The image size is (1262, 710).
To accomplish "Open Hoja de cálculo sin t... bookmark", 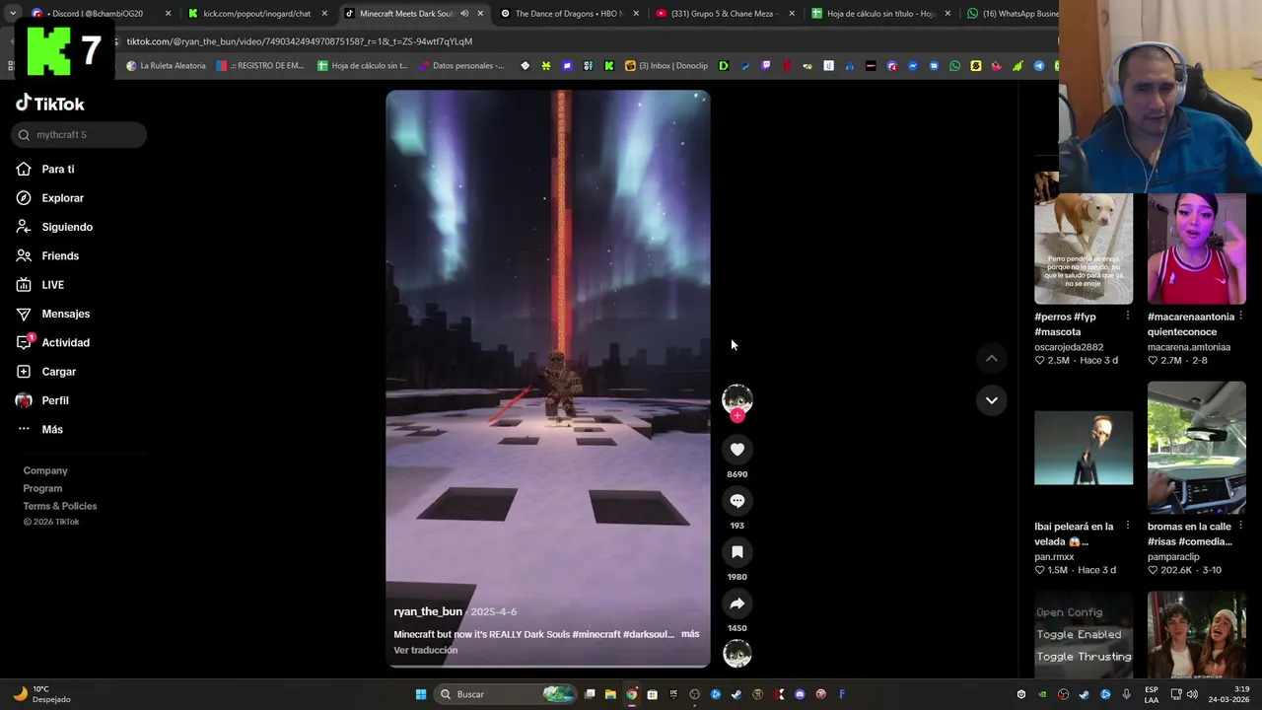I will point(362,66).
